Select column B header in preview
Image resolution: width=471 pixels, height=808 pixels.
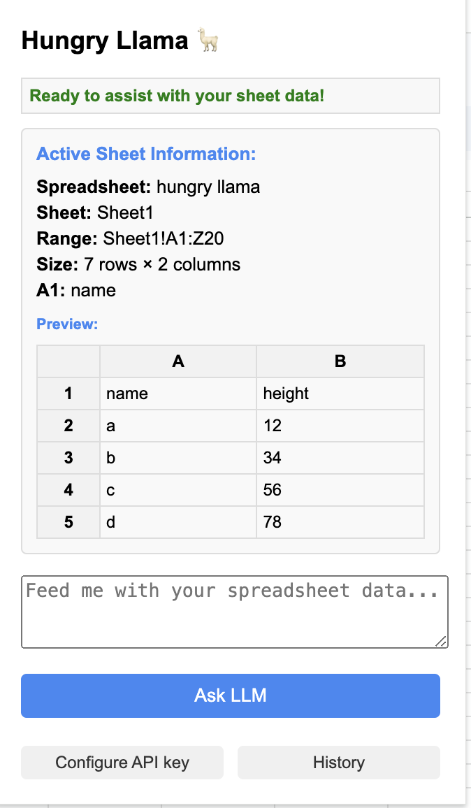click(340, 361)
